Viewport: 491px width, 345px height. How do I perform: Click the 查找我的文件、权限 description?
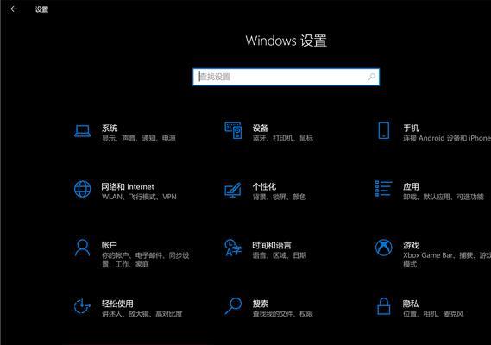(283, 314)
